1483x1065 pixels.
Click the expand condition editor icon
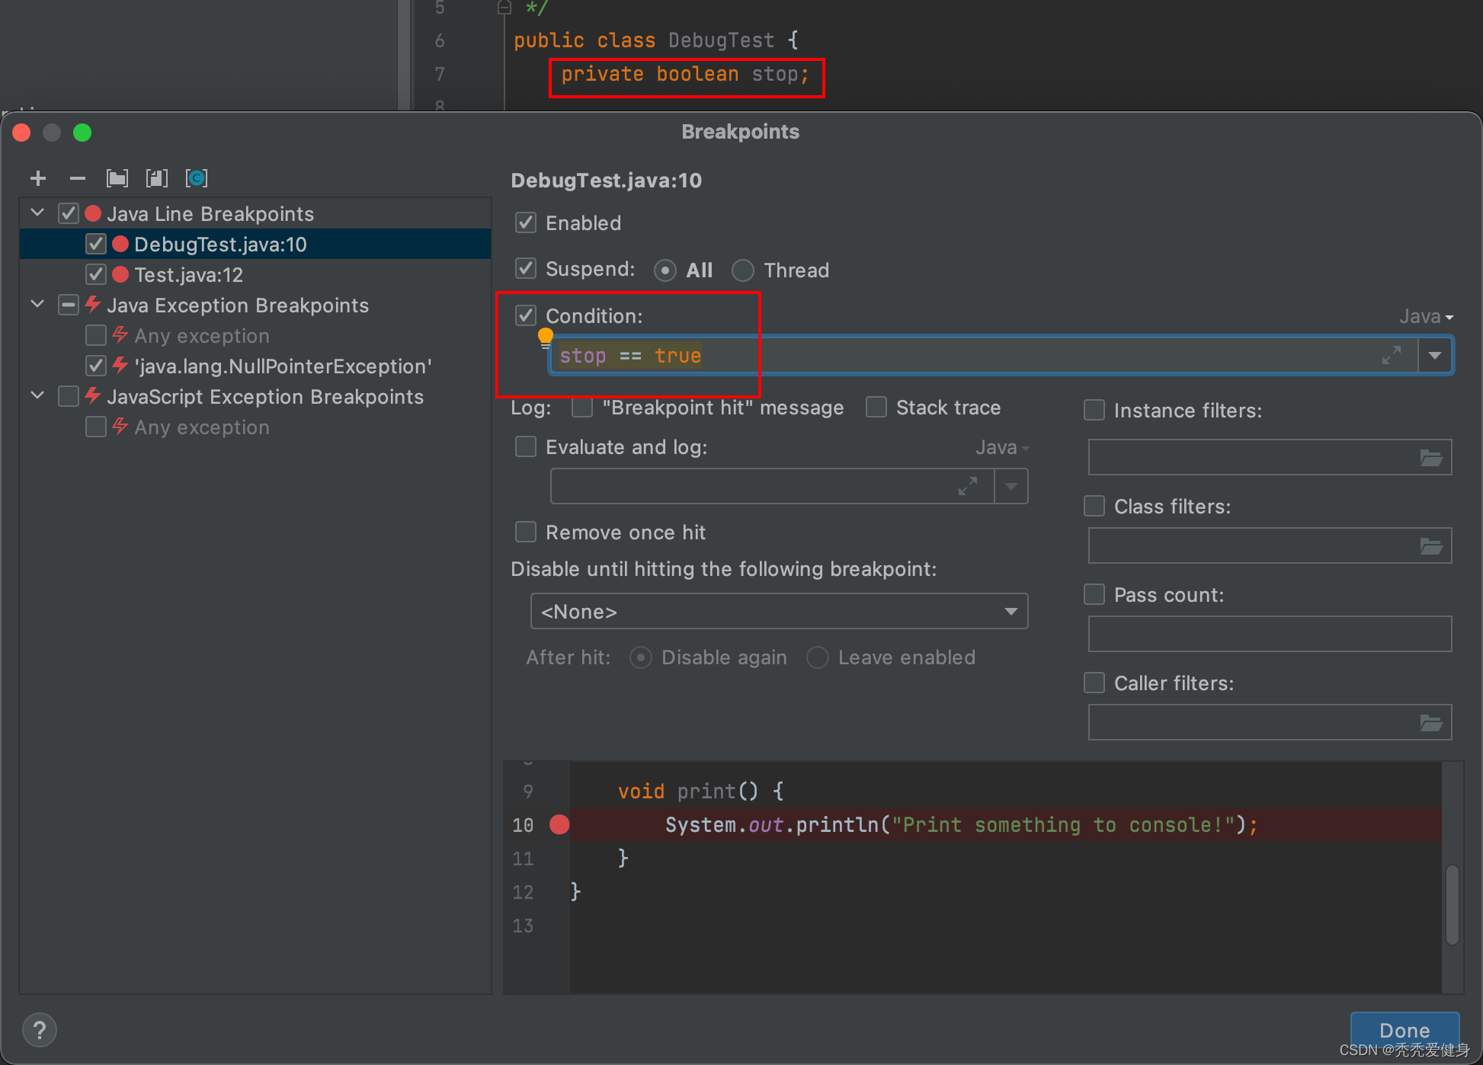(x=1392, y=354)
